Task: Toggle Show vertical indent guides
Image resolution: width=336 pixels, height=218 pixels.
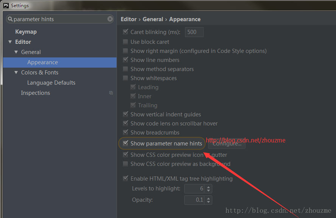Action: 126,114
